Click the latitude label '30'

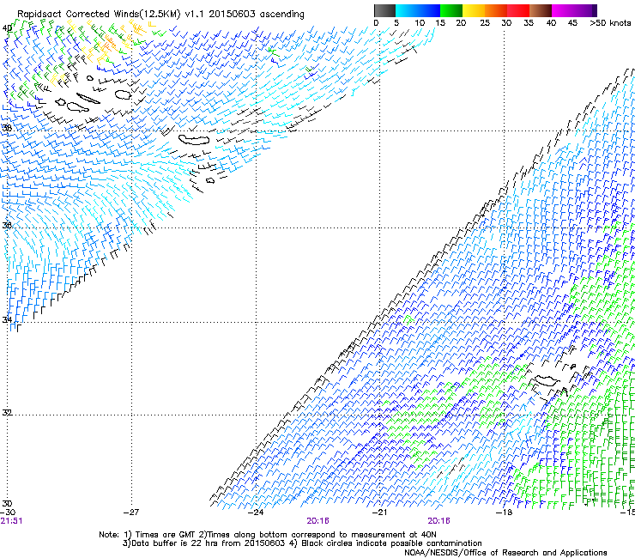tap(7, 503)
